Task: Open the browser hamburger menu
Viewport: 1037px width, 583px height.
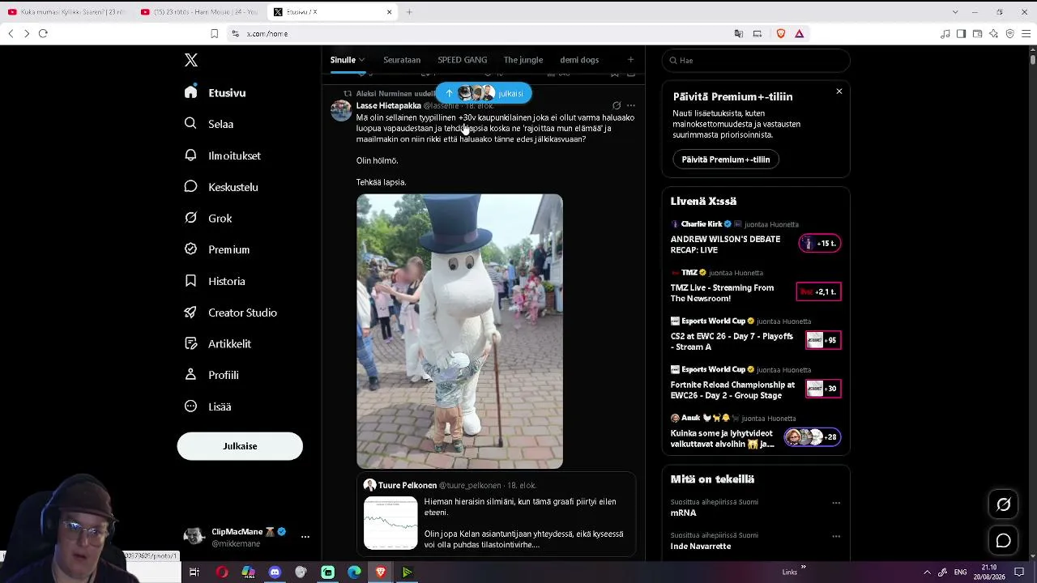Action: pos(1026,34)
